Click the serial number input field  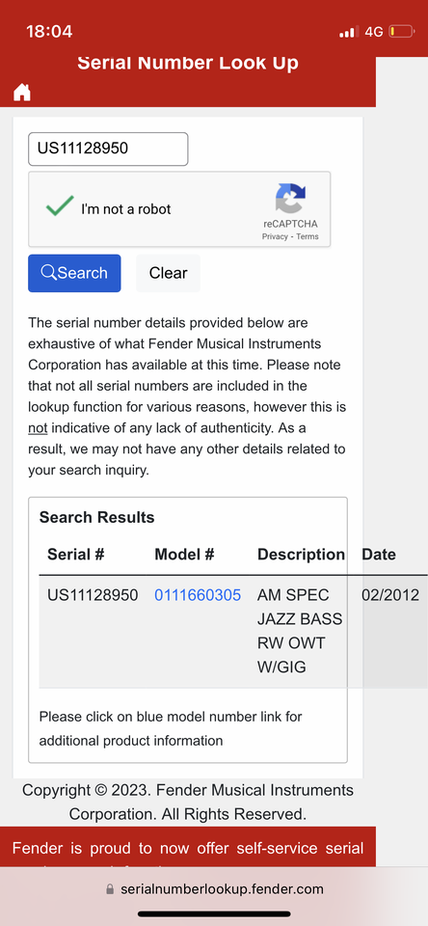click(x=108, y=149)
